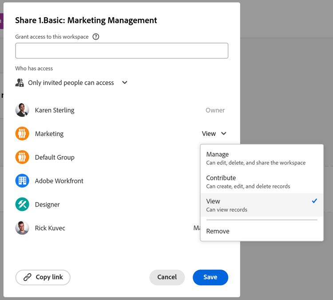
Task: Choose Remove from the permission menu
Action: coord(218,231)
